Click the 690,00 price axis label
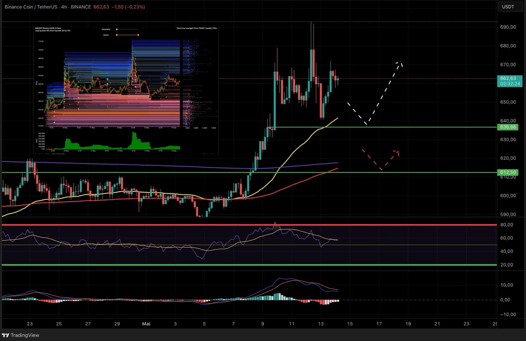Screen dimensions: 526x341 (x=508, y=27)
